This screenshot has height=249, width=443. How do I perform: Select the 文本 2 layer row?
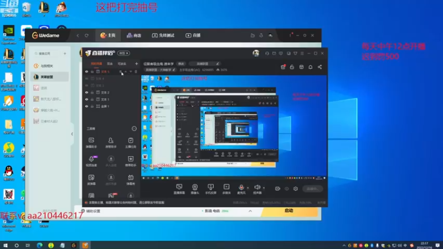pos(111,92)
